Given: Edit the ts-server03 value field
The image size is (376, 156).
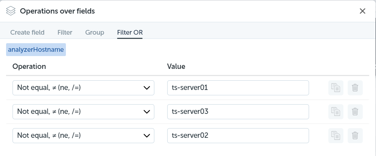Looking at the screenshot, I should click(238, 112).
